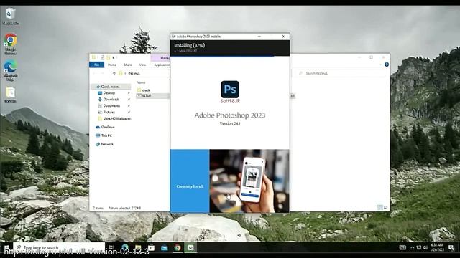Expand the Explorer ribbon chevron
460x258 pixels.
(x=381, y=64)
